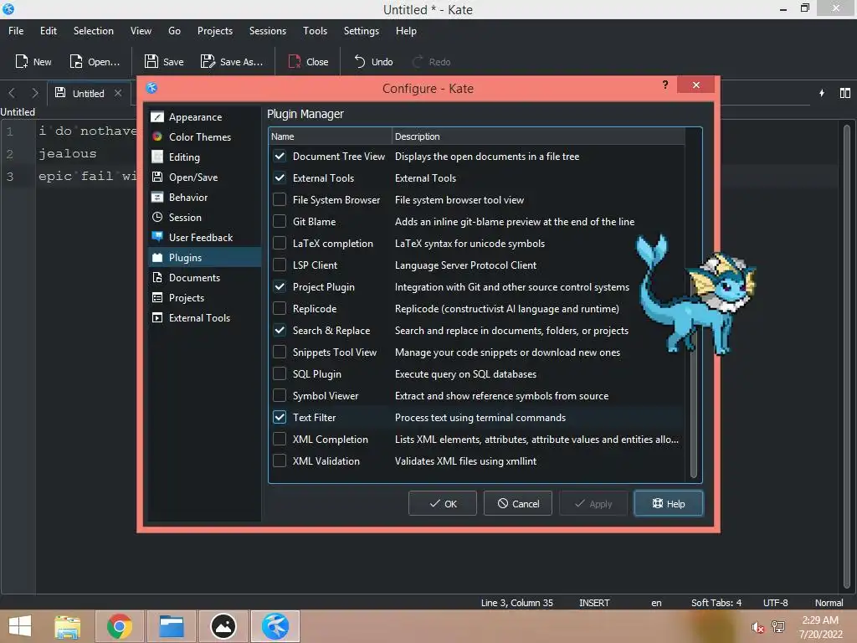Screen dimensions: 857x643
Task: Open the Settings menu
Action: click(x=362, y=31)
